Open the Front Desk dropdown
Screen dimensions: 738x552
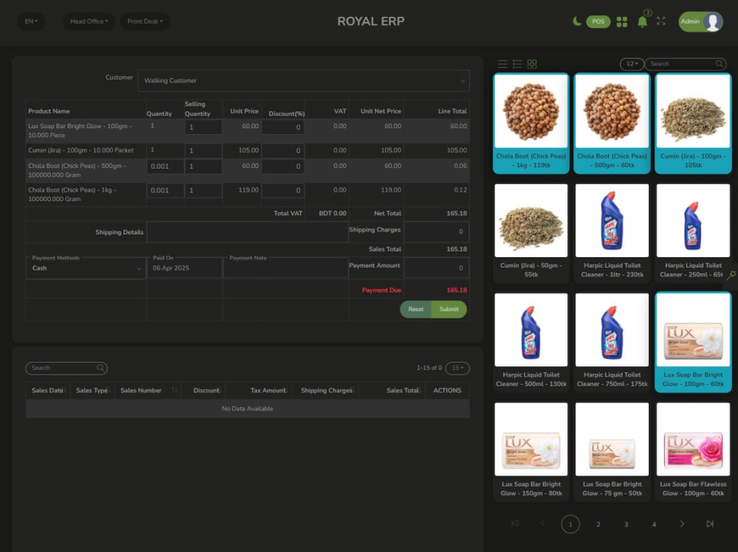[145, 21]
